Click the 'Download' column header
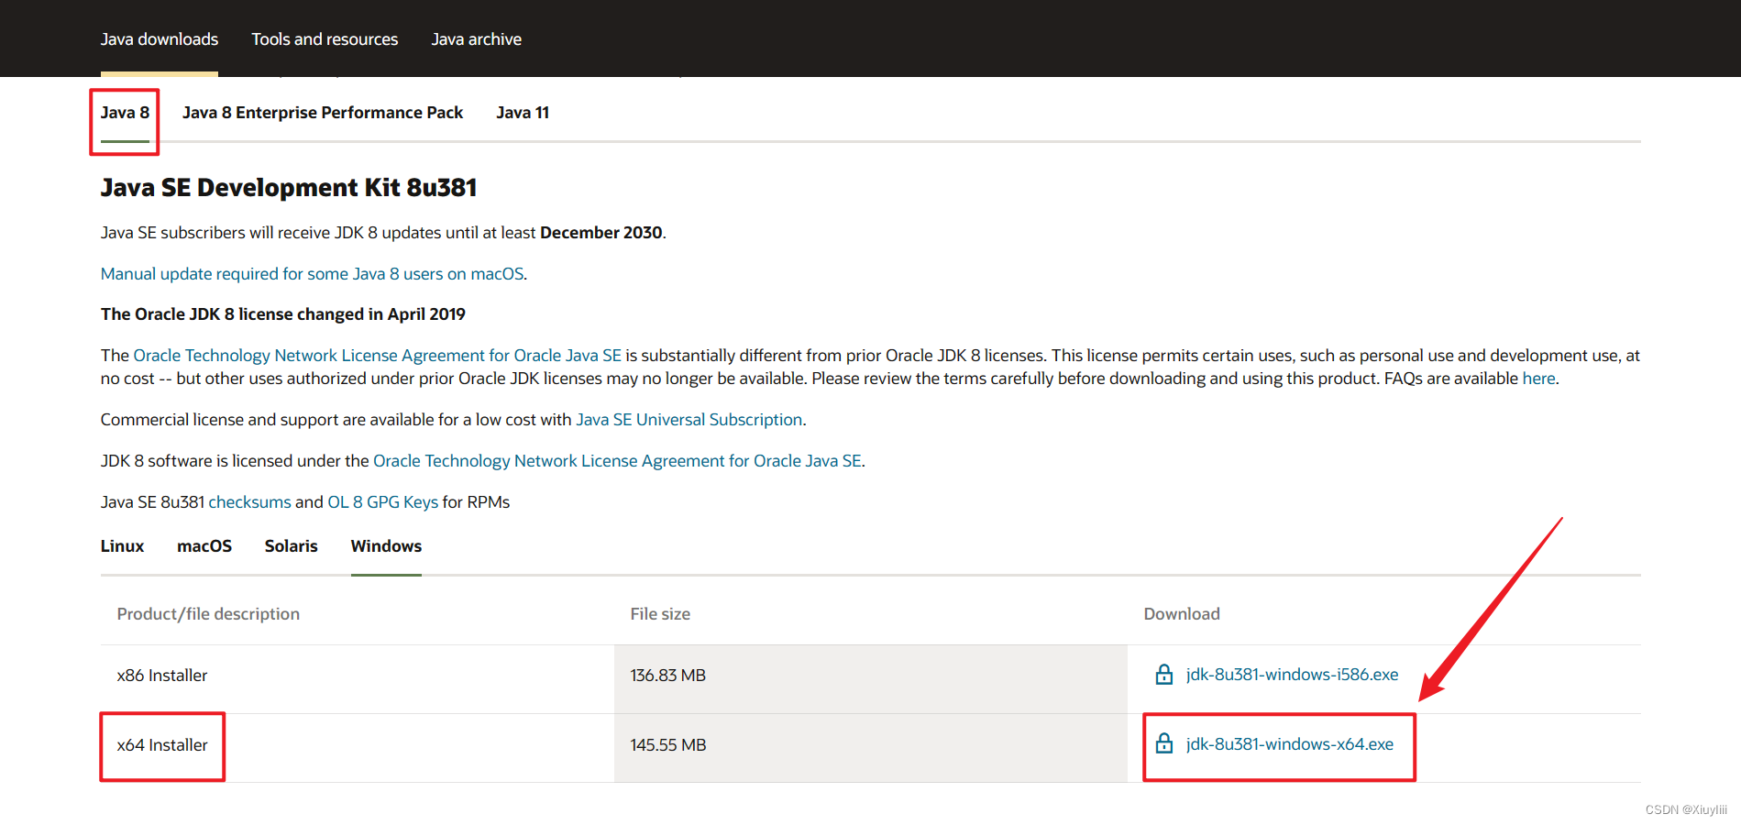The height and width of the screenshot is (825, 1741). coord(1182,614)
